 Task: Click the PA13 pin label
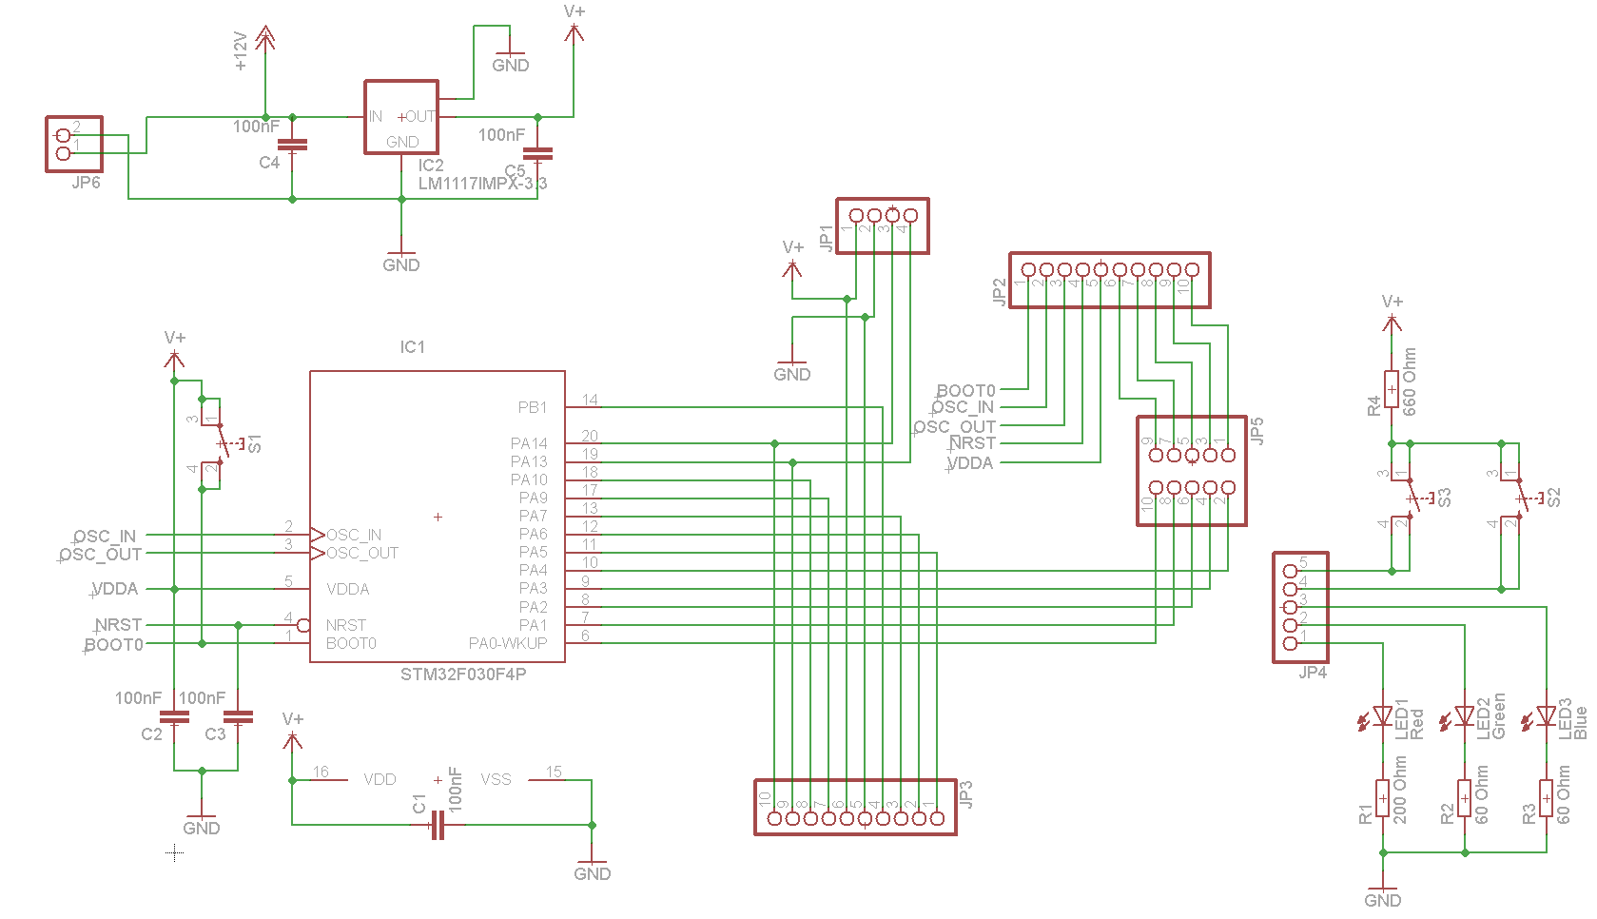pyautogui.click(x=529, y=461)
